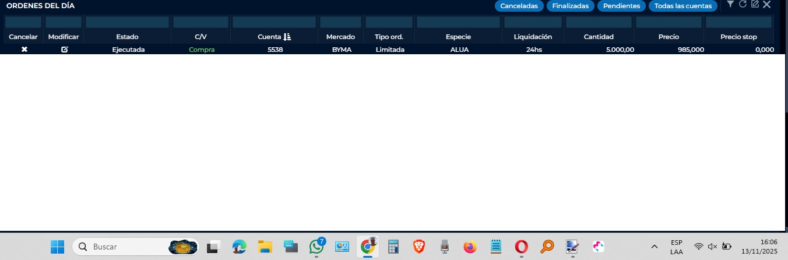
Task: Click the edit pencil icon in the panel header
Action: [755, 5]
